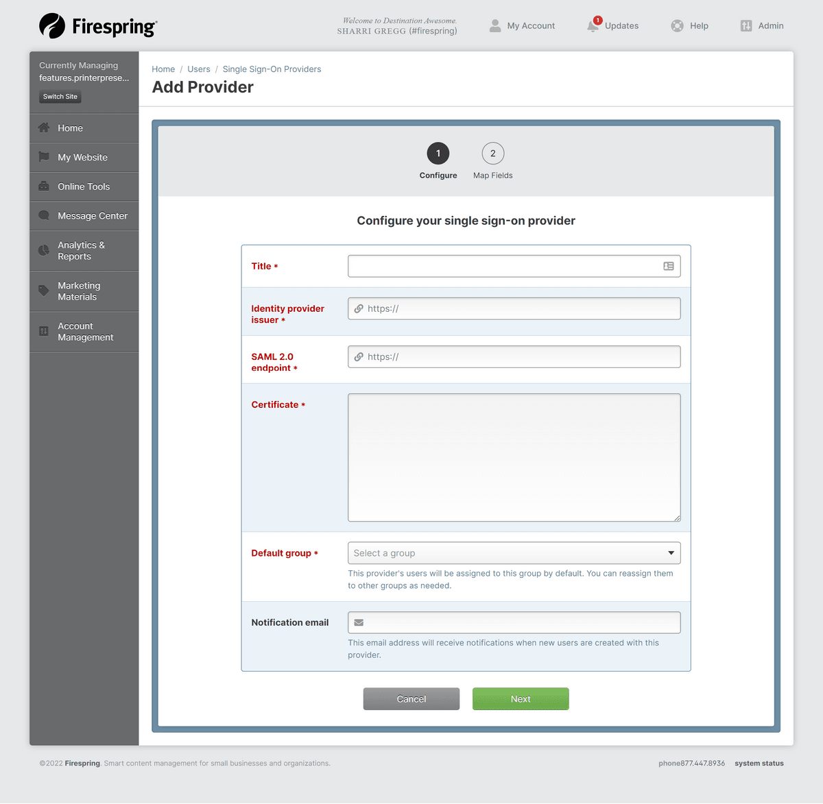Image resolution: width=823 pixels, height=804 pixels.
Task: Open Online Tools in sidebar
Action: tap(84, 186)
